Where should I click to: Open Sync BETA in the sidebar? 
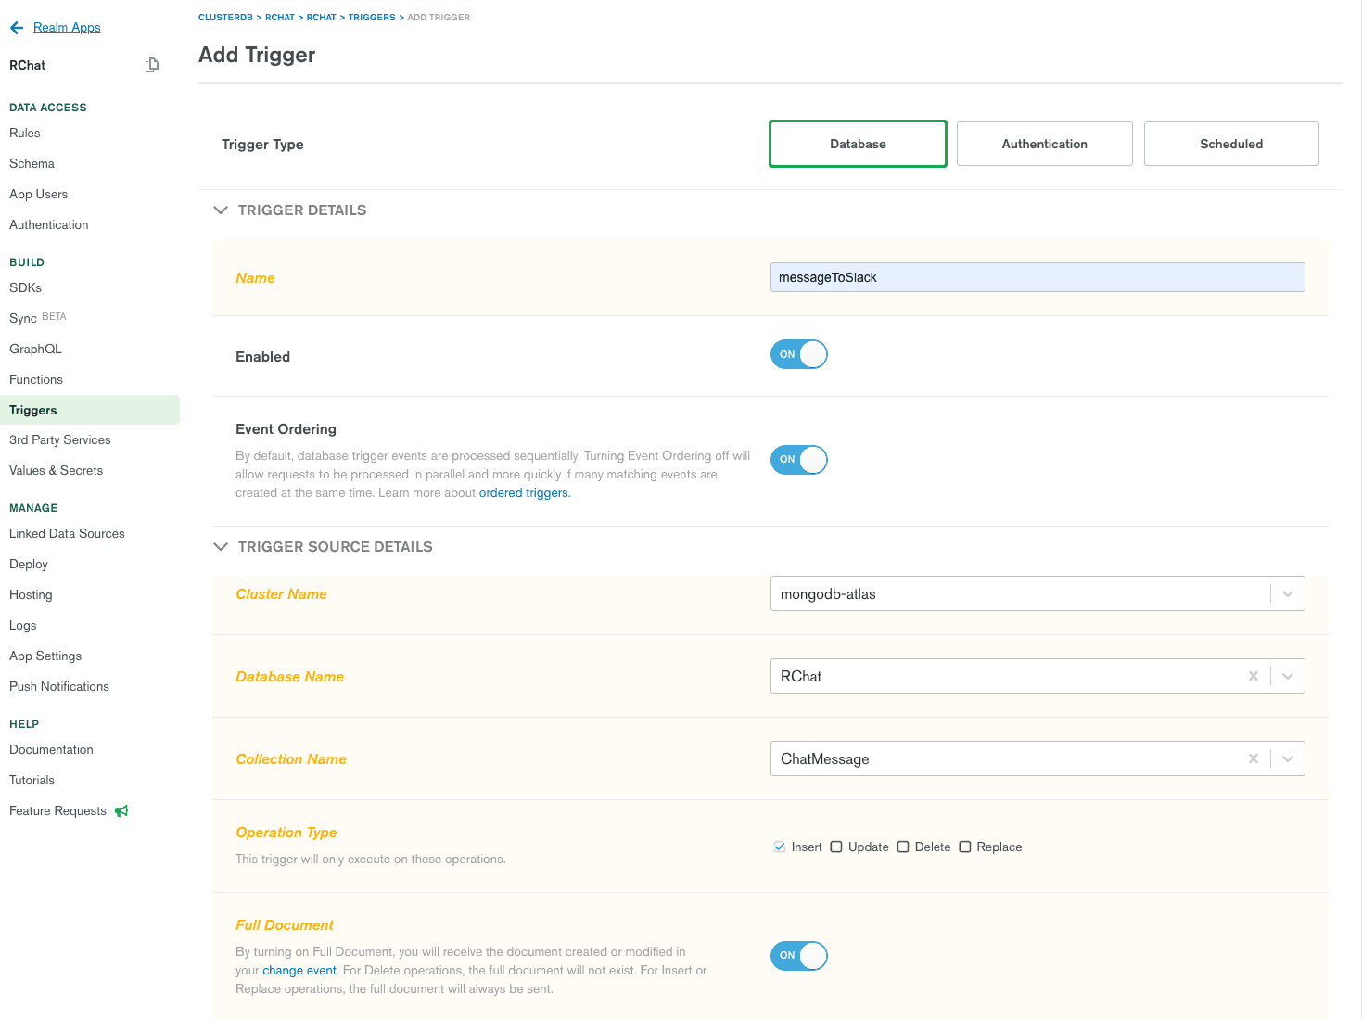38,318
